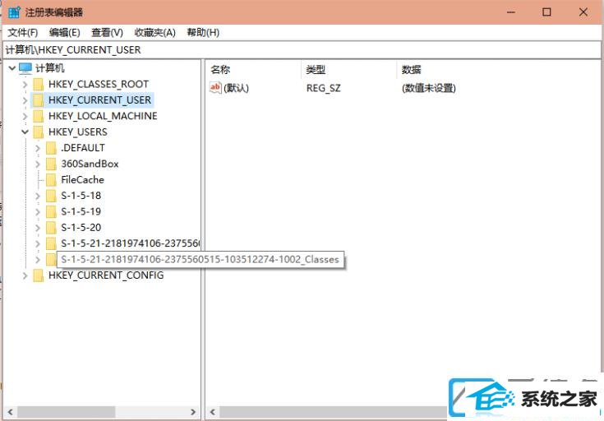Image resolution: width=604 pixels, height=421 pixels.
Task: Click tree pane scrollbar left arrow
Action: [10, 412]
